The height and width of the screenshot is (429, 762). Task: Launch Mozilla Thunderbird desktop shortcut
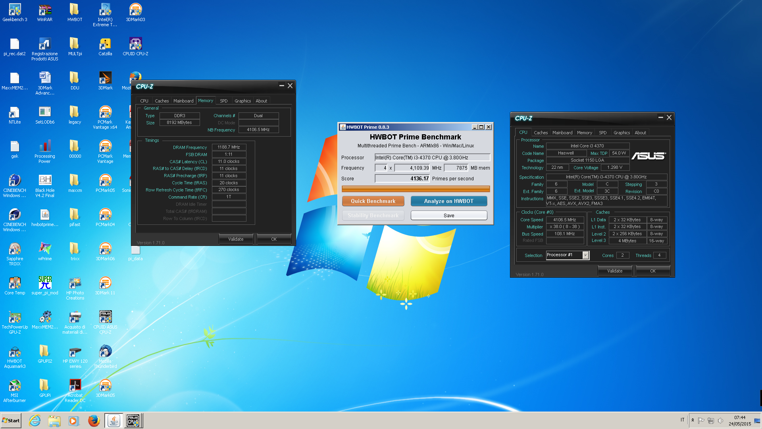tap(105, 357)
